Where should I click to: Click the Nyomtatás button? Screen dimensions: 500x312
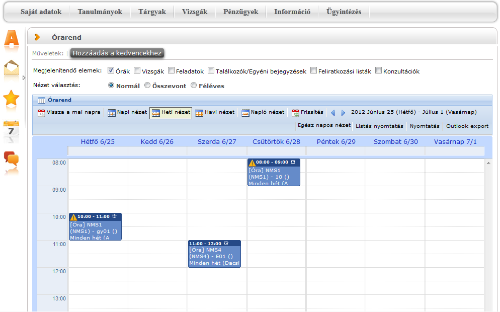(425, 126)
